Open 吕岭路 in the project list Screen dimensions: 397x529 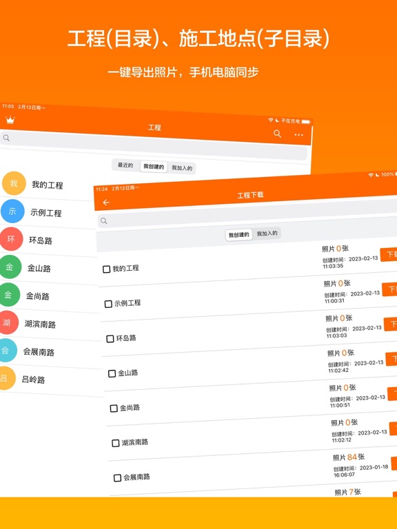pos(33,380)
